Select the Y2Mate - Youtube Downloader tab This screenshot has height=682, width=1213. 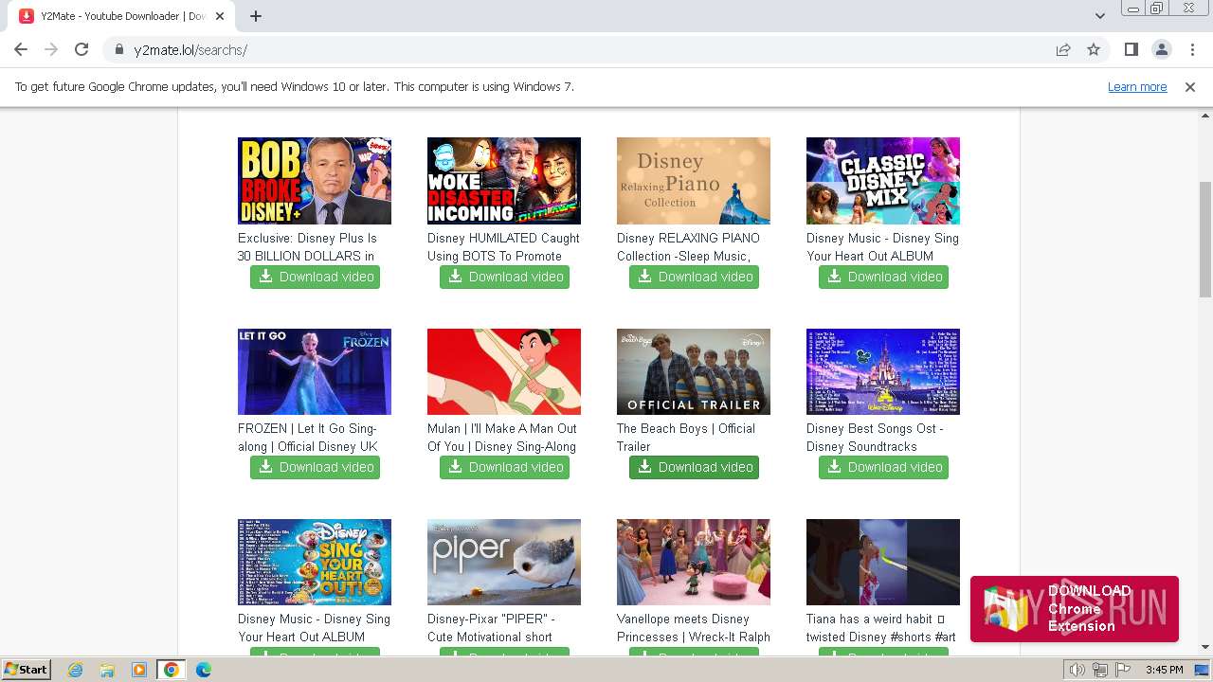click(x=123, y=16)
